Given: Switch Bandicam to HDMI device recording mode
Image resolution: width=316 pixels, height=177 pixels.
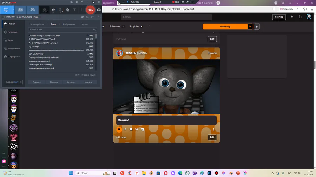Looking at the screenshot, I should click(x=21, y=10).
